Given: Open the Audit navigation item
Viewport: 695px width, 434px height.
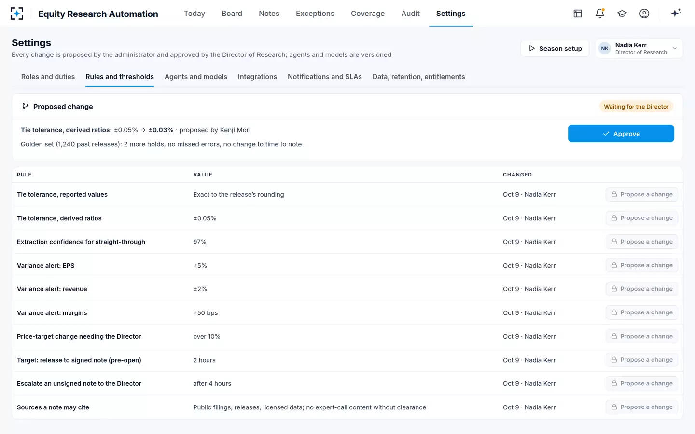Looking at the screenshot, I should (x=411, y=14).
